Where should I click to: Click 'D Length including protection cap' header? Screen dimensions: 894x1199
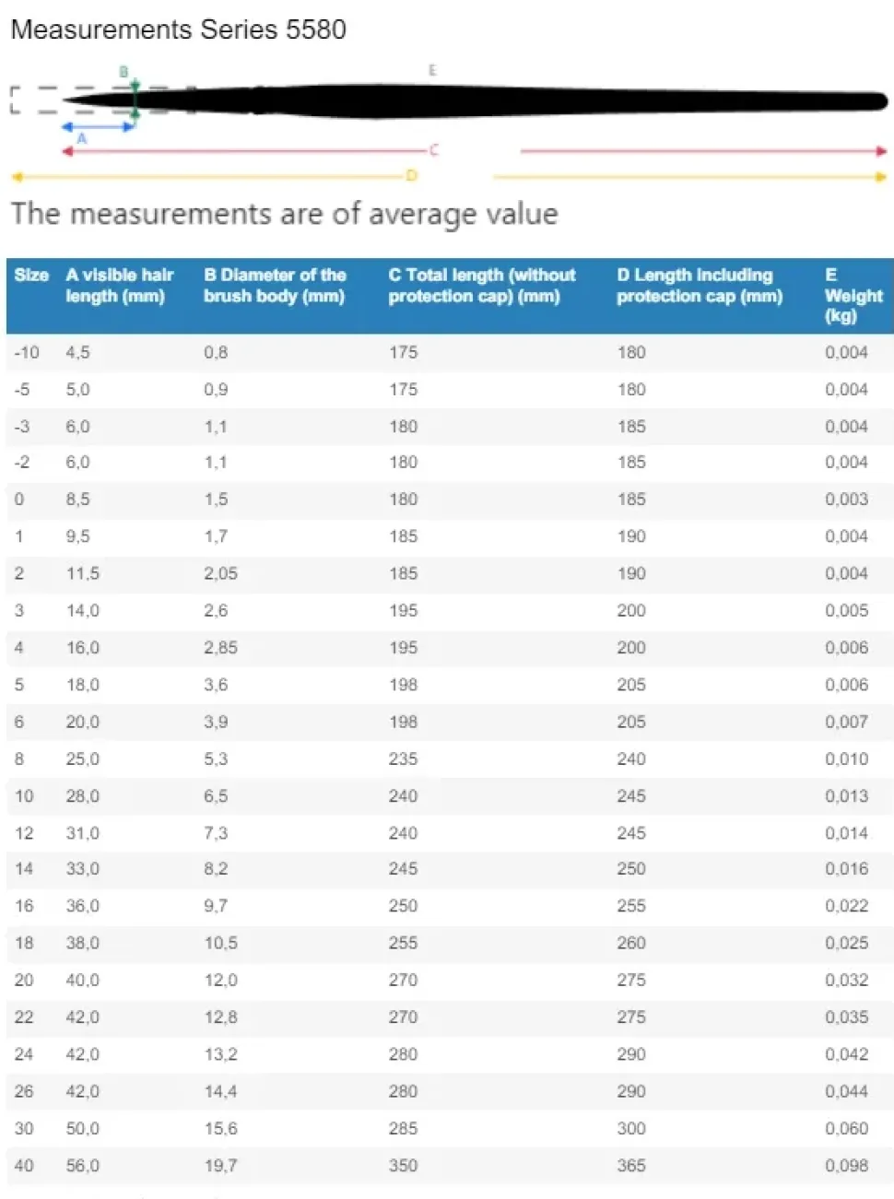[699, 286]
